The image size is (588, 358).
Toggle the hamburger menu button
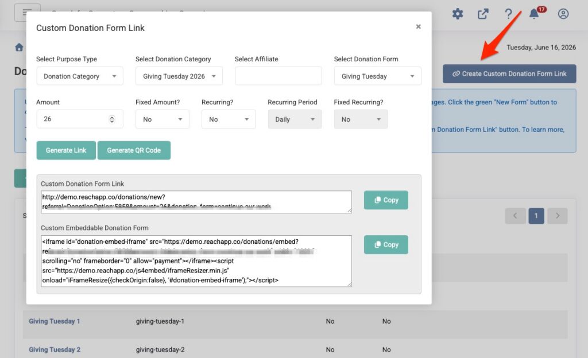tap(27, 13)
